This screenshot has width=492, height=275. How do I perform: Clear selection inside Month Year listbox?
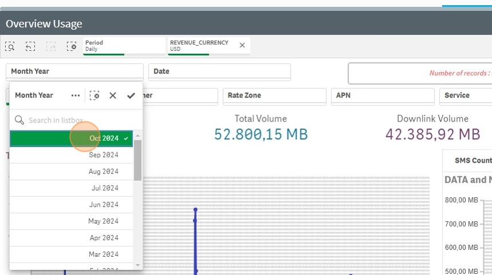pyautogui.click(x=94, y=95)
